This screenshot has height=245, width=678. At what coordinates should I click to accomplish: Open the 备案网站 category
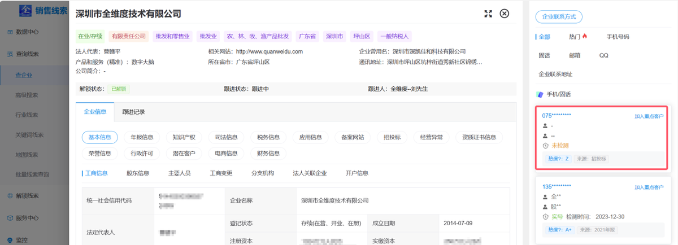click(353, 137)
